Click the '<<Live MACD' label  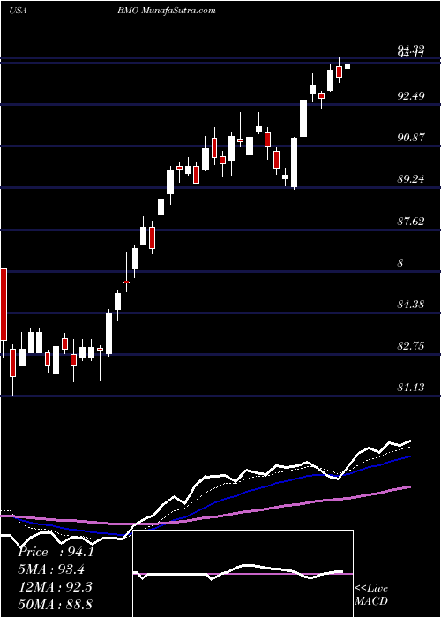(371, 595)
